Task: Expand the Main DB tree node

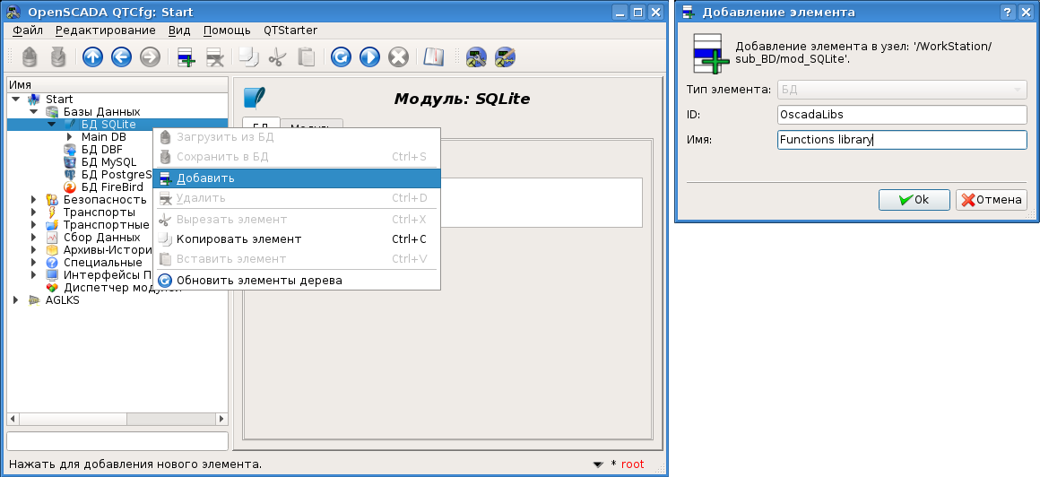Action: click(x=69, y=137)
